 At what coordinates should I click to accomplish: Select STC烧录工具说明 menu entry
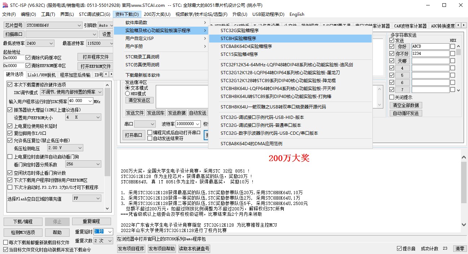161,57
